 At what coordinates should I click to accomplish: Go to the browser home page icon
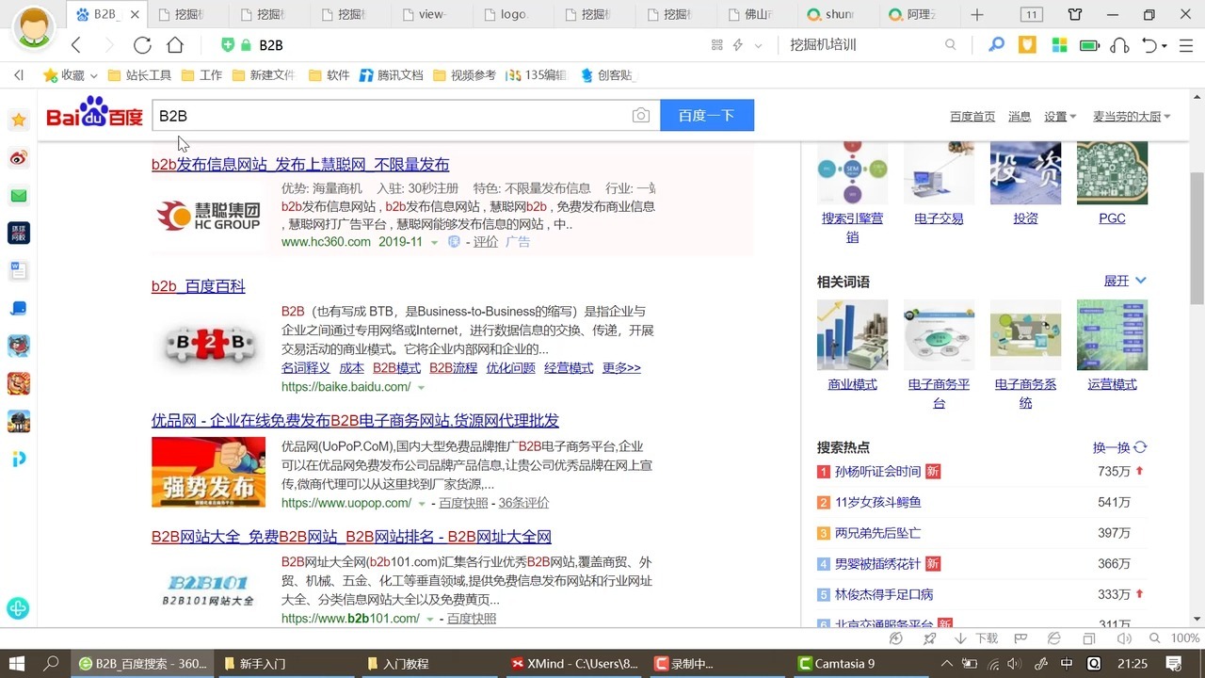click(x=175, y=45)
